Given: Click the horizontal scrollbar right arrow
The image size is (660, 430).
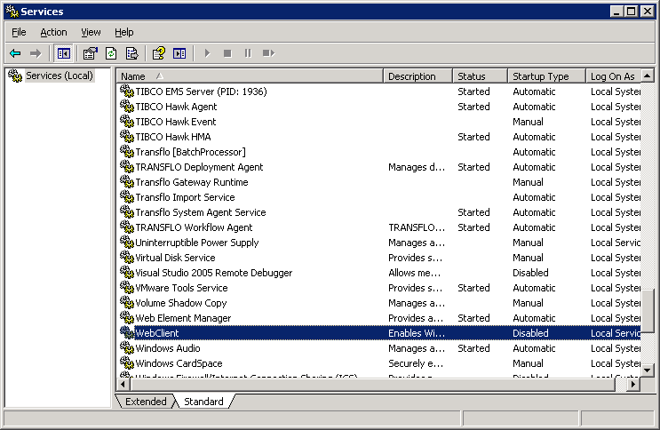Looking at the screenshot, I should 633,384.
